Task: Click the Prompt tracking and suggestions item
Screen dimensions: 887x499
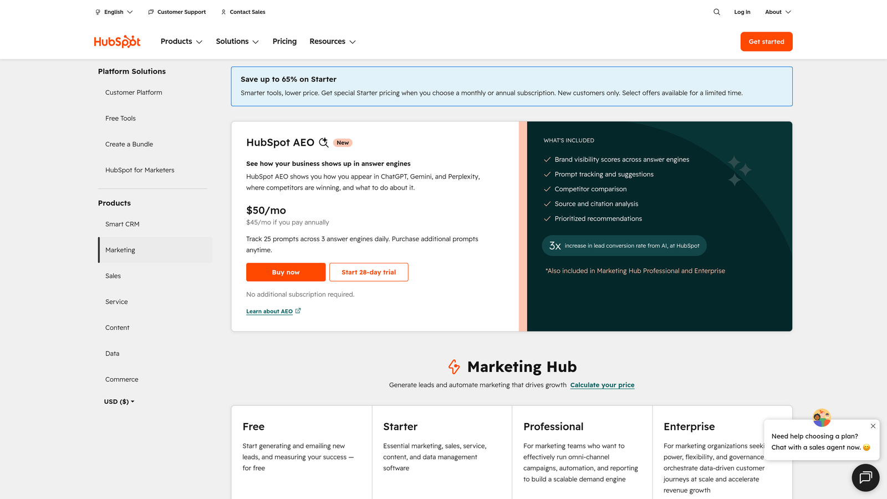Action: click(604, 174)
